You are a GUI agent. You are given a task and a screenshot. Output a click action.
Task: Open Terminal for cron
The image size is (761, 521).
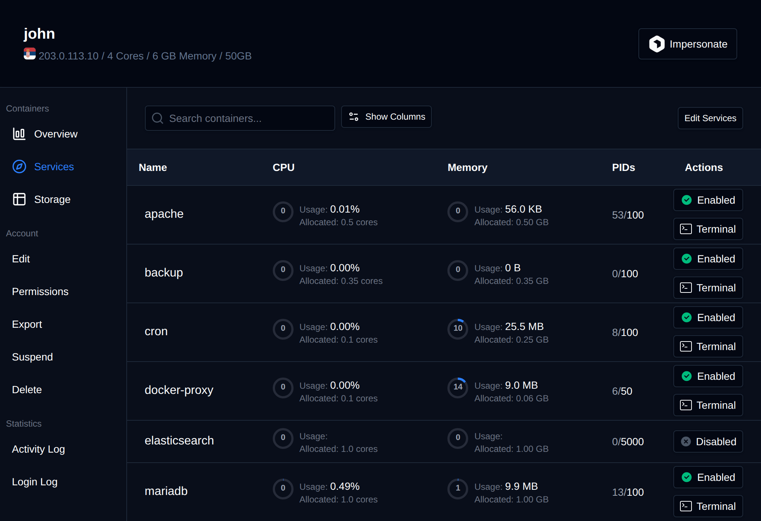tap(708, 346)
